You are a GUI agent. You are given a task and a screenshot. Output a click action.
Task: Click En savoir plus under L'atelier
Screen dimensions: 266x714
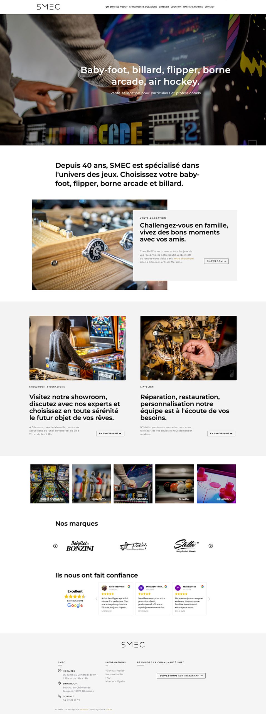point(221,433)
